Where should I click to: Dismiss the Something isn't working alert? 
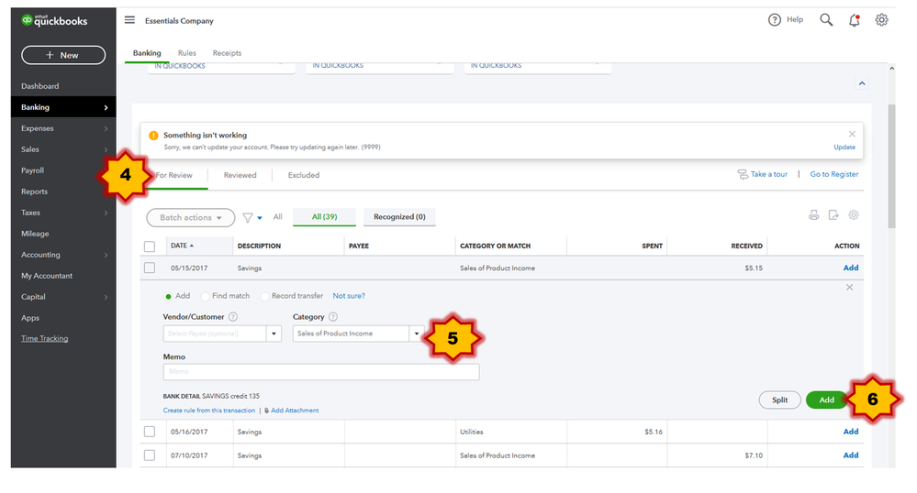point(852,134)
